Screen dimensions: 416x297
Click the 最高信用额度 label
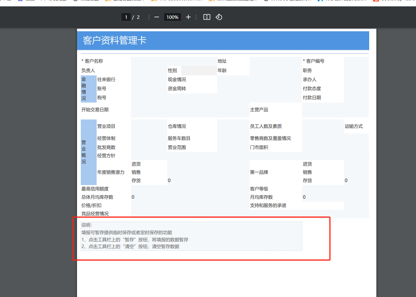point(95,189)
